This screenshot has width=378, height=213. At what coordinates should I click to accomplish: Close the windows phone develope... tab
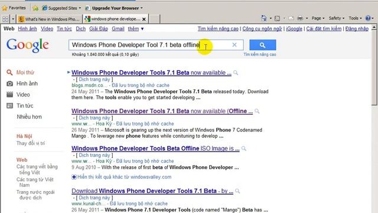144,19
